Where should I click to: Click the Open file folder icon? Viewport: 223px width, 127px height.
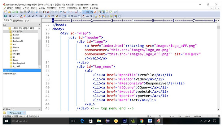point(9,12)
